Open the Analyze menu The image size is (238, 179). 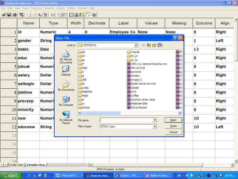pos(49,8)
